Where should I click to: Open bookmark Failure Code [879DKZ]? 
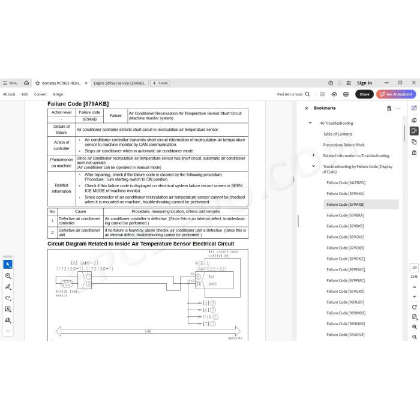point(346,259)
